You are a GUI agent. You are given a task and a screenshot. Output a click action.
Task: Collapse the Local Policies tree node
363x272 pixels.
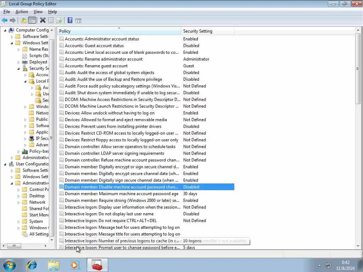(x=25, y=81)
